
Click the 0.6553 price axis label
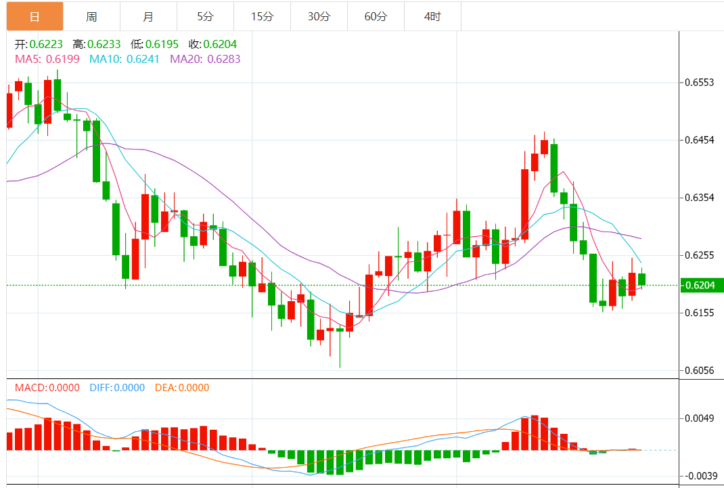point(699,83)
